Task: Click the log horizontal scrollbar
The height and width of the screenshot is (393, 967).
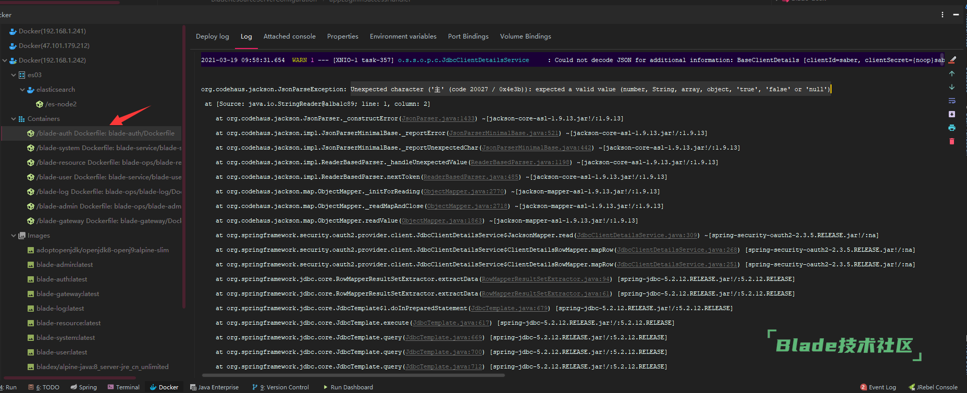Action: (353, 375)
